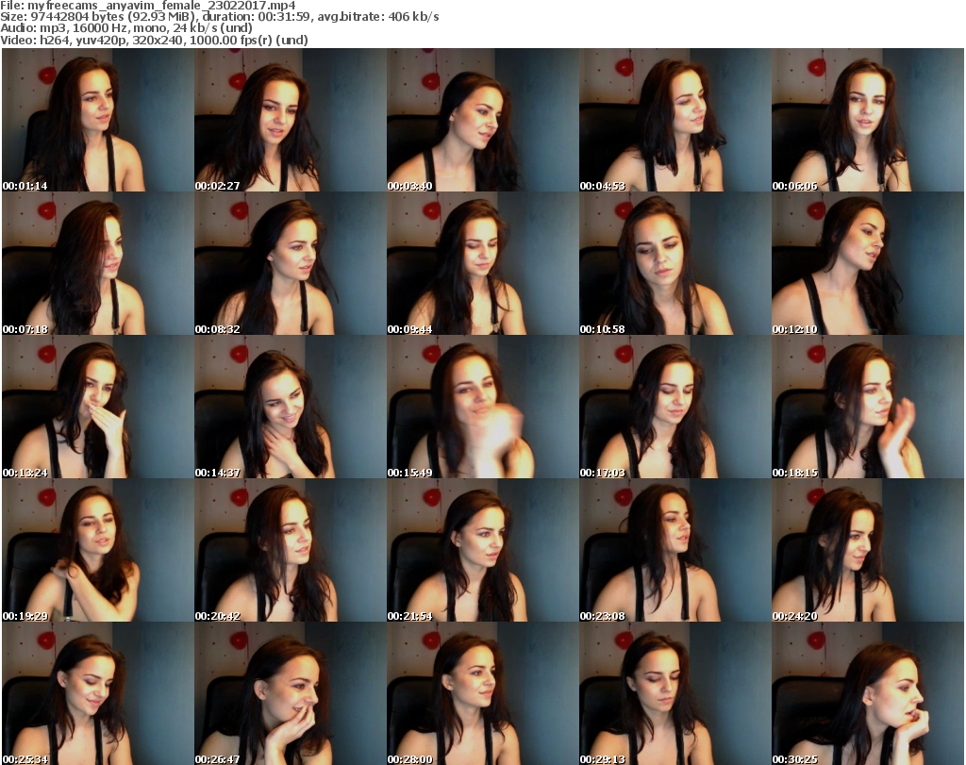
Task: Select the frame at timestamp 00:02:27
Action: pos(291,120)
